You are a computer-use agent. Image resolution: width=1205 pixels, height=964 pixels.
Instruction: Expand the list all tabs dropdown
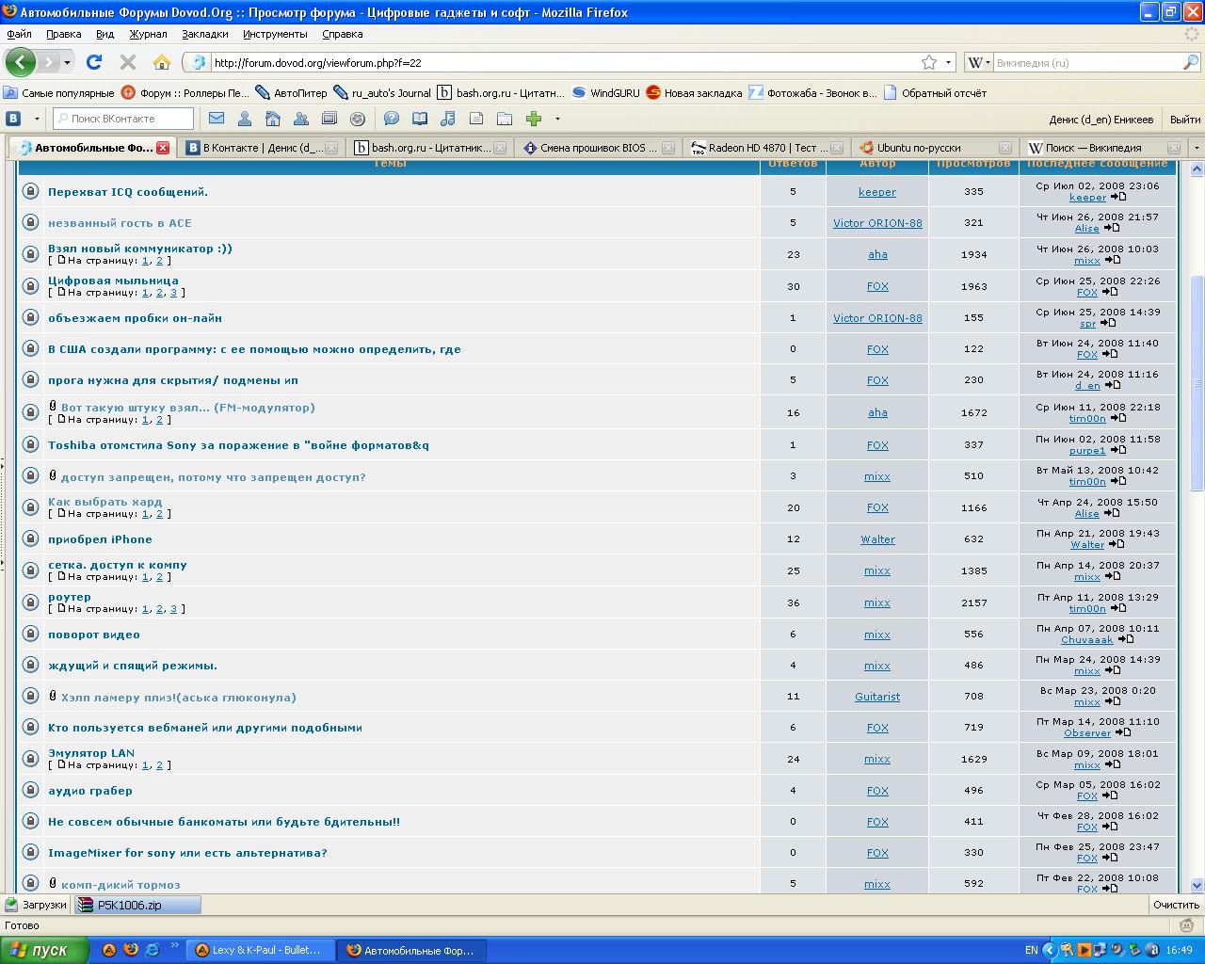coord(1197,148)
